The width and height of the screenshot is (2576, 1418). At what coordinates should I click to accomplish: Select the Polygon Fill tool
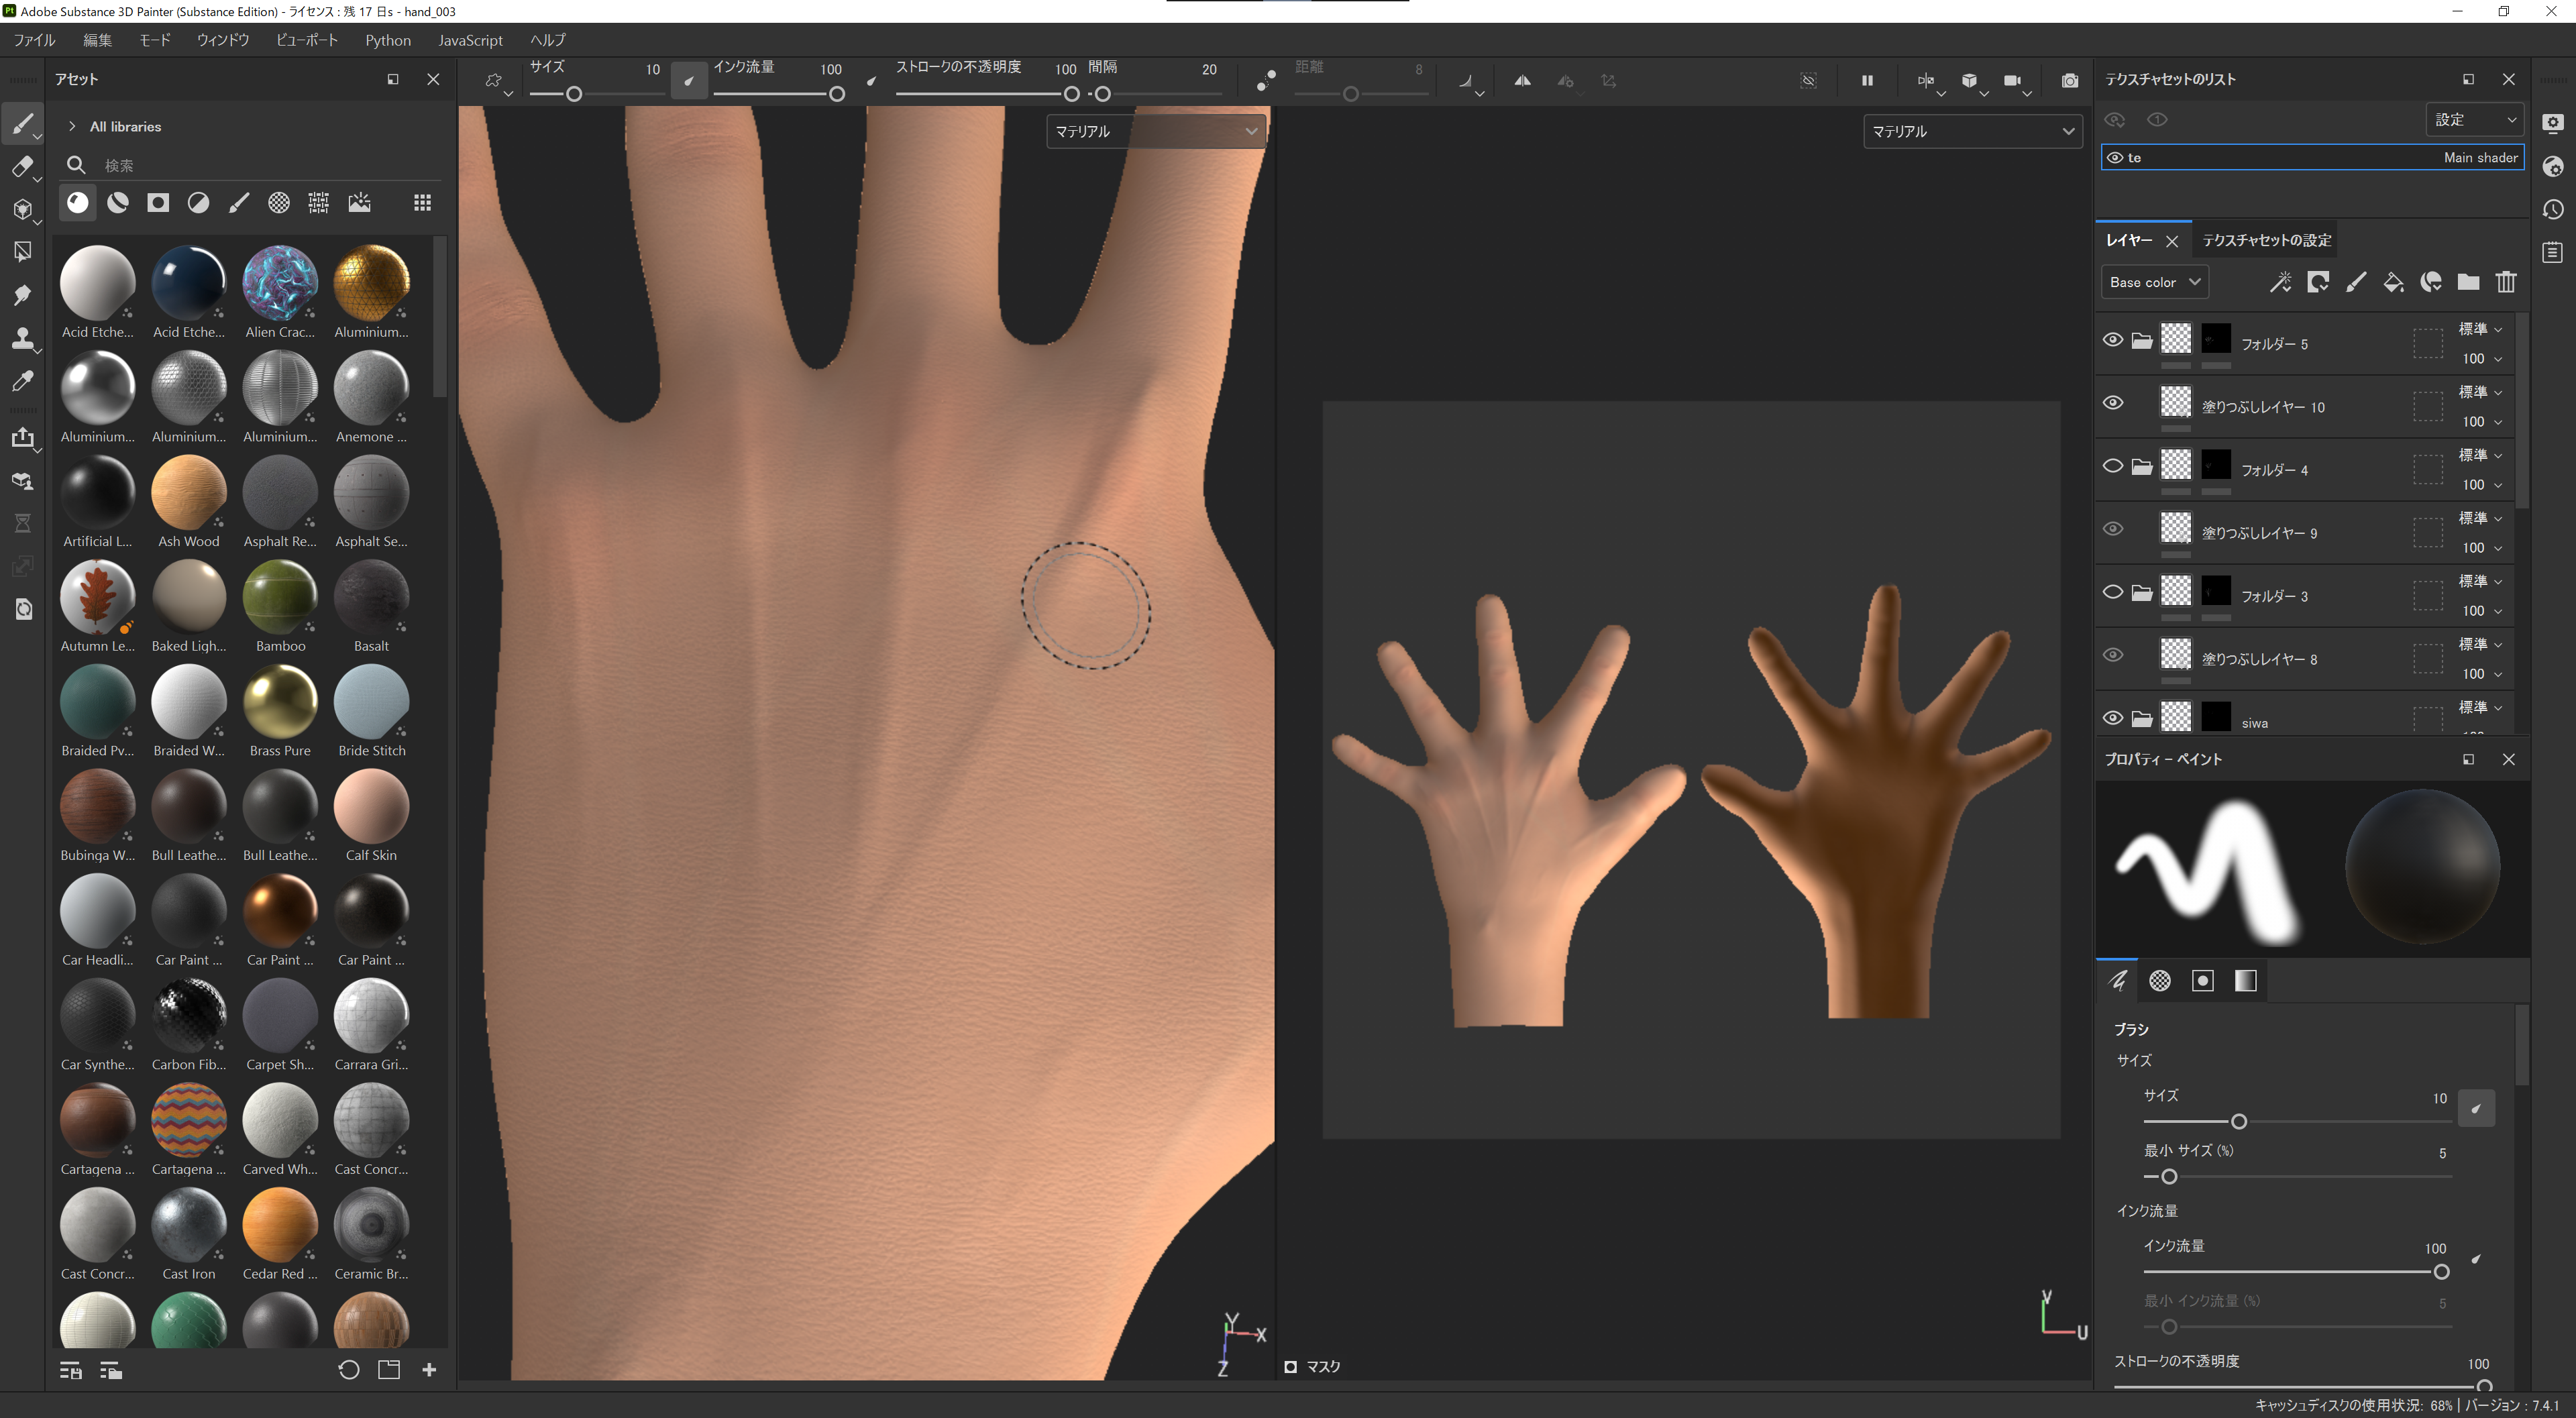22,251
